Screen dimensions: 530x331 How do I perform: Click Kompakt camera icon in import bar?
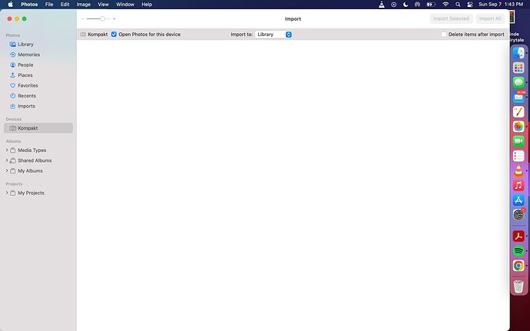pos(83,35)
